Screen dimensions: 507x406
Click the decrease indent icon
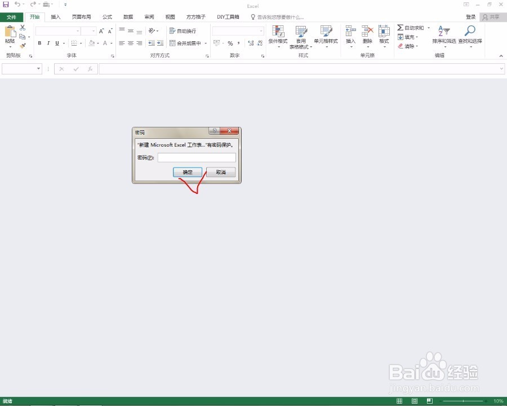tap(152, 43)
